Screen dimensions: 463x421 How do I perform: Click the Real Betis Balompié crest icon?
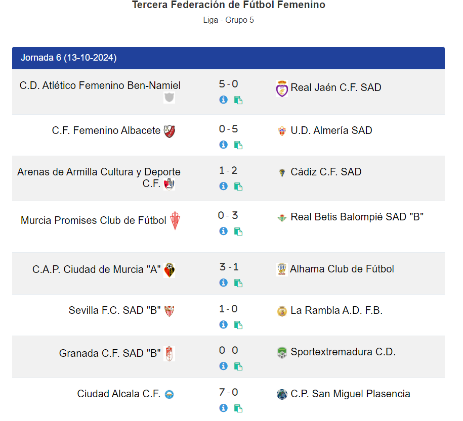pos(282,217)
